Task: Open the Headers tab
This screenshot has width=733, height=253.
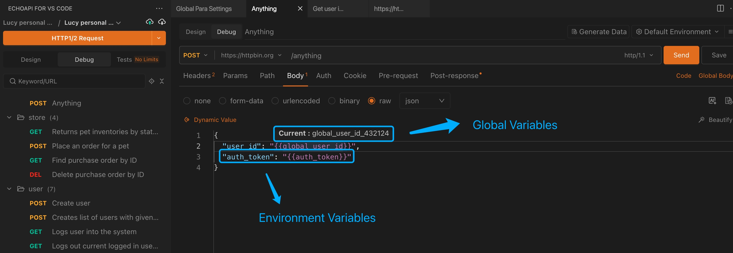Action: click(x=199, y=75)
